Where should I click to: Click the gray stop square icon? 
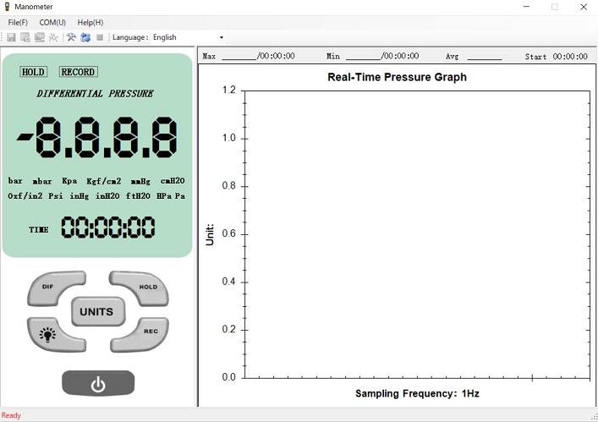(x=100, y=37)
